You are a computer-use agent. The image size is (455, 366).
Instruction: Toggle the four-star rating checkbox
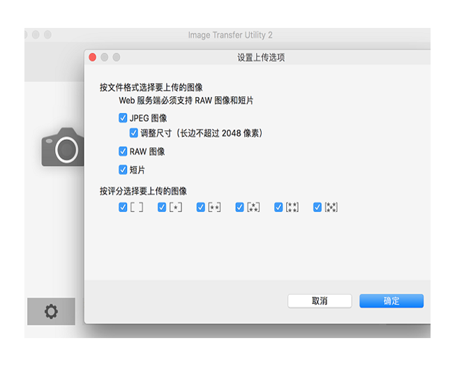(278, 207)
